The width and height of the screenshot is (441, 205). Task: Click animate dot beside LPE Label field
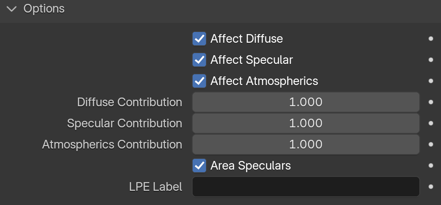pyautogui.click(x=431, y=187)
